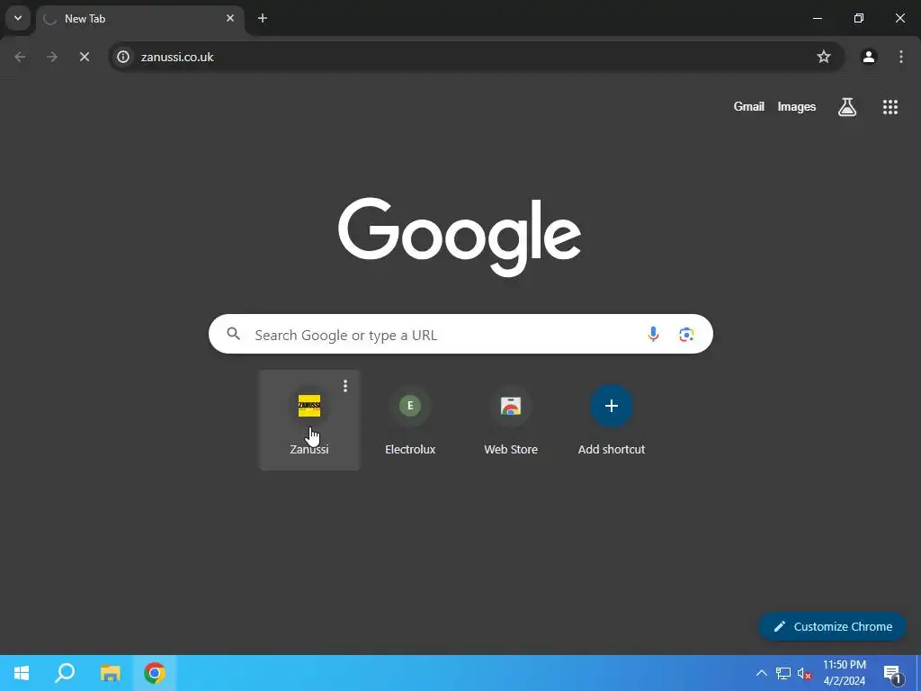
Task: Go back using the back arrow
Action: pos(20,57)
